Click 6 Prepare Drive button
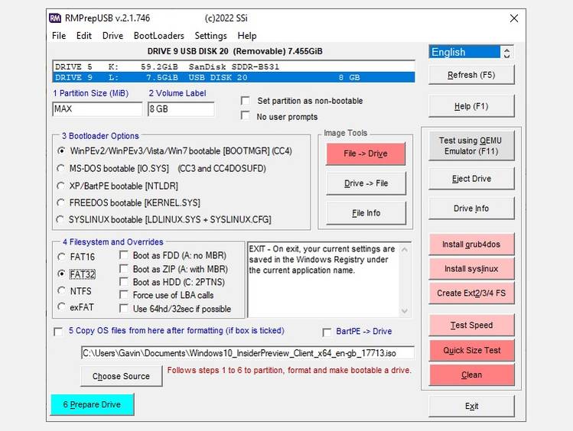Viewport: 573px width, 431px height. point(92,404)
